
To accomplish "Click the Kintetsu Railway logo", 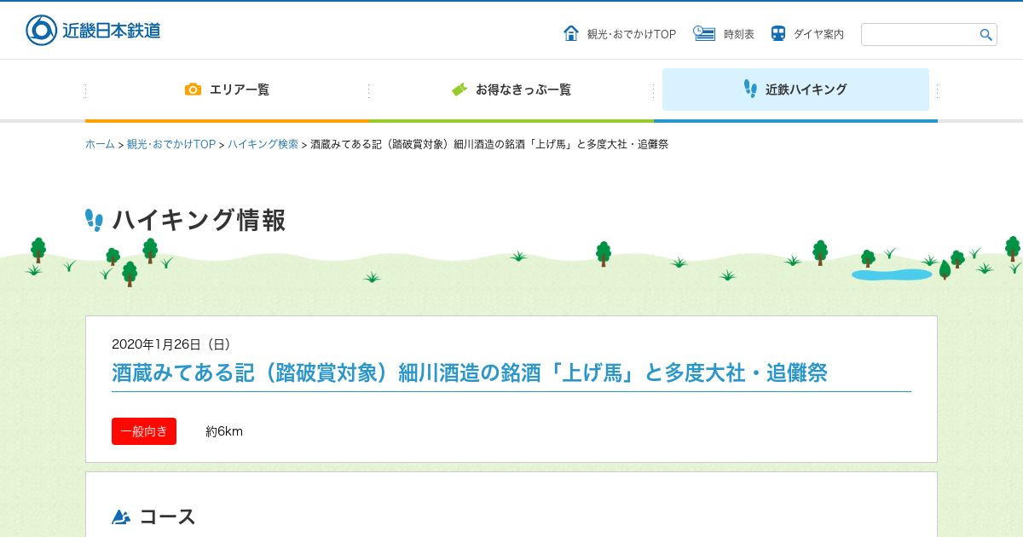I will tap(93, 31).
